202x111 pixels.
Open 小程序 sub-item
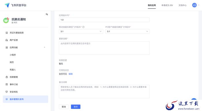[13, 55]
